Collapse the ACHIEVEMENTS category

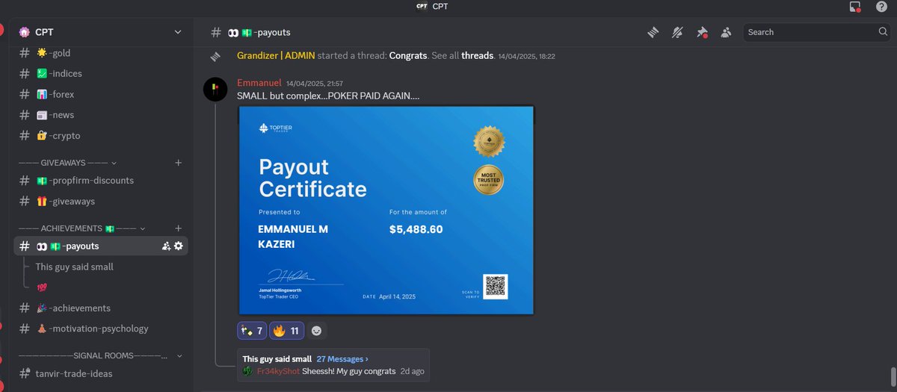click(x=81, y=228)
